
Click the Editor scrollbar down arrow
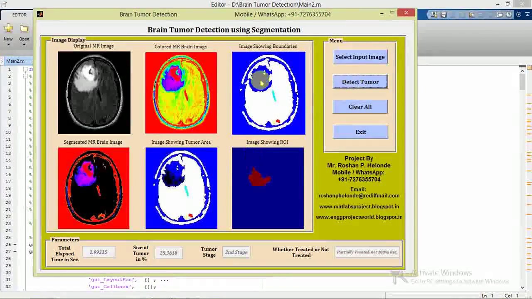coord(522,287)
